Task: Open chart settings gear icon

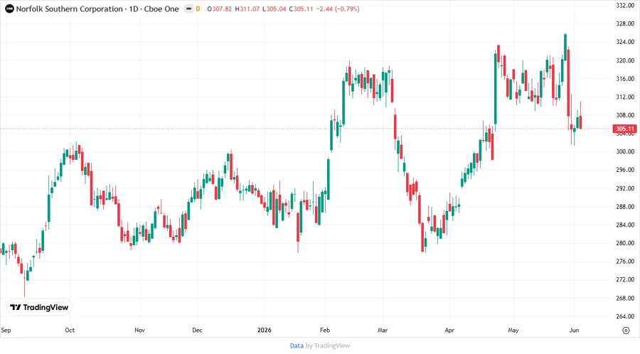Action: click(626, 331)
